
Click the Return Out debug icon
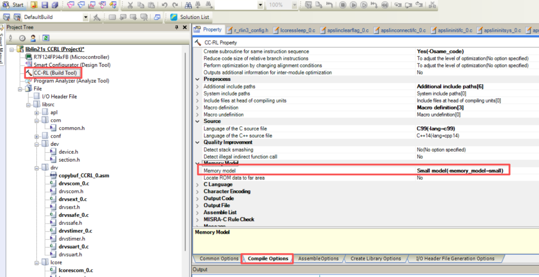[419, 5]
